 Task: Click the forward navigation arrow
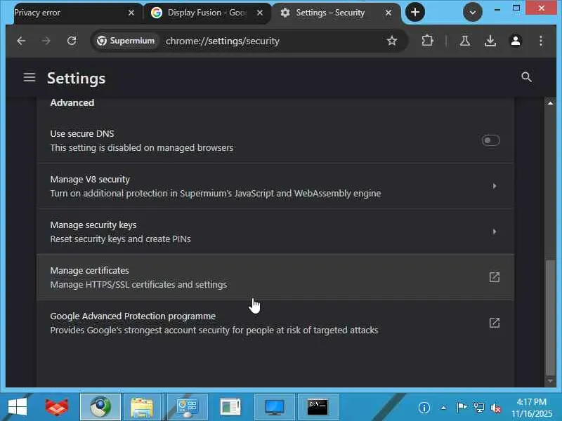46,41
